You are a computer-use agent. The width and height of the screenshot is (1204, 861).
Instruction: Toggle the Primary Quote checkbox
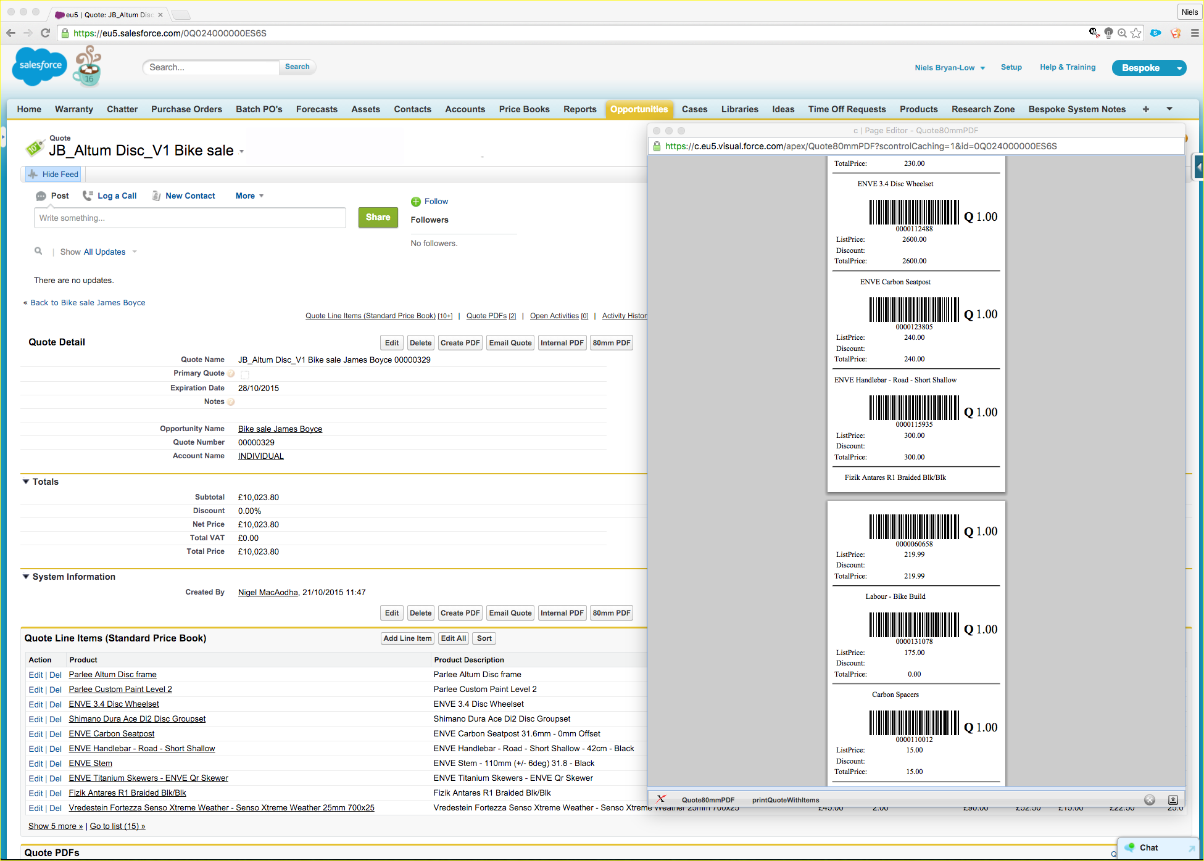(x=245, y=374)
